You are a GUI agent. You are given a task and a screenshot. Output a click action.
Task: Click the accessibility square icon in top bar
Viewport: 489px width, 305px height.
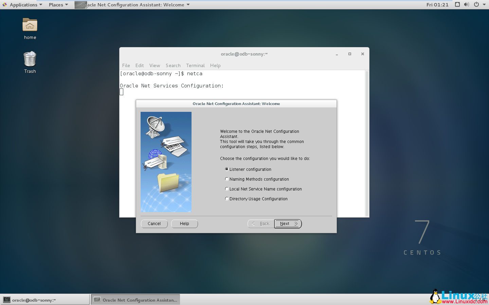(x=457, y=5)
